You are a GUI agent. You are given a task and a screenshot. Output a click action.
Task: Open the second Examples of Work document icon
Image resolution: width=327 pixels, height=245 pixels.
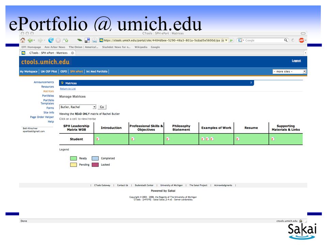click(x=207, y=139)
